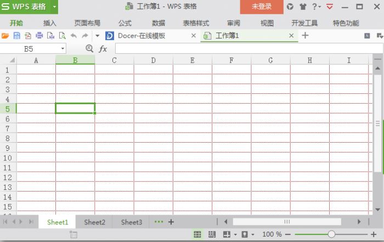The width and height of the screenshot is (384, 242).
Task: Close the Docer-在线模板 tab
Action: tap(194, 36)
